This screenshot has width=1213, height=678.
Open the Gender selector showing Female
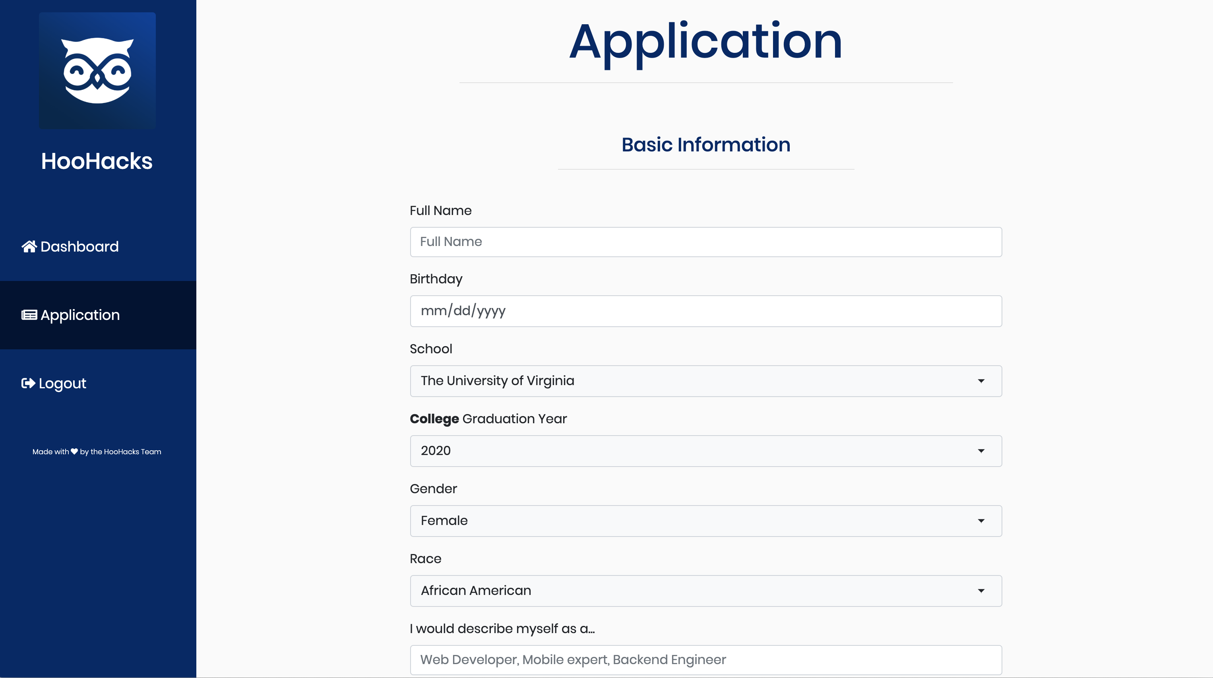pyautogui.click(x=705, y=521)
